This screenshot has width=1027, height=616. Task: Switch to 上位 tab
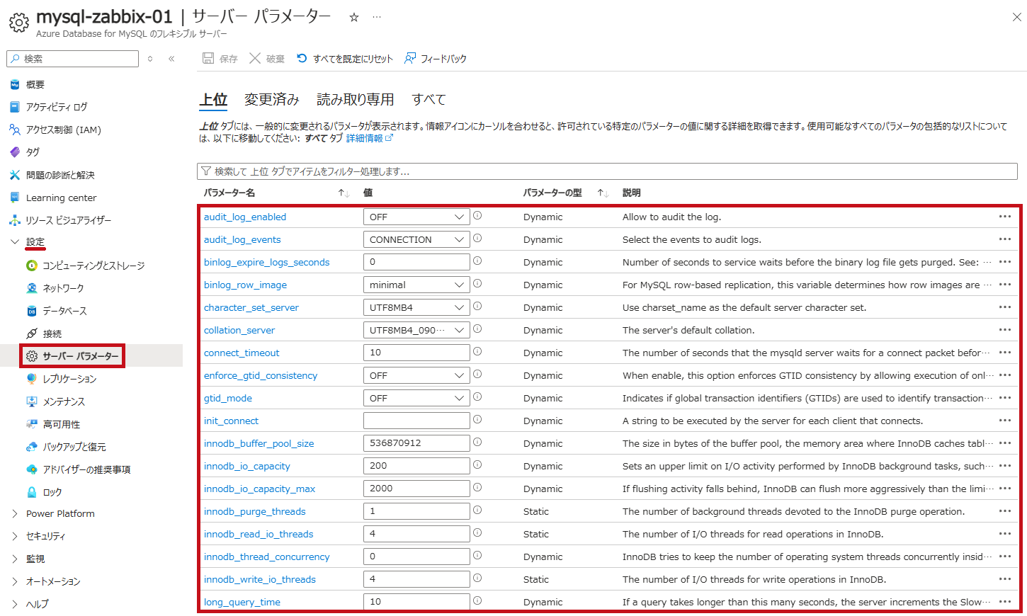[x=213, y=100]
